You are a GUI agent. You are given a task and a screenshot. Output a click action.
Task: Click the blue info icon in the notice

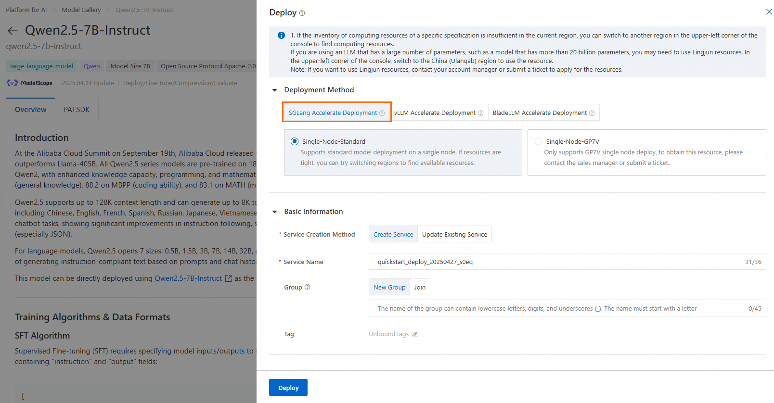point(281,35)
